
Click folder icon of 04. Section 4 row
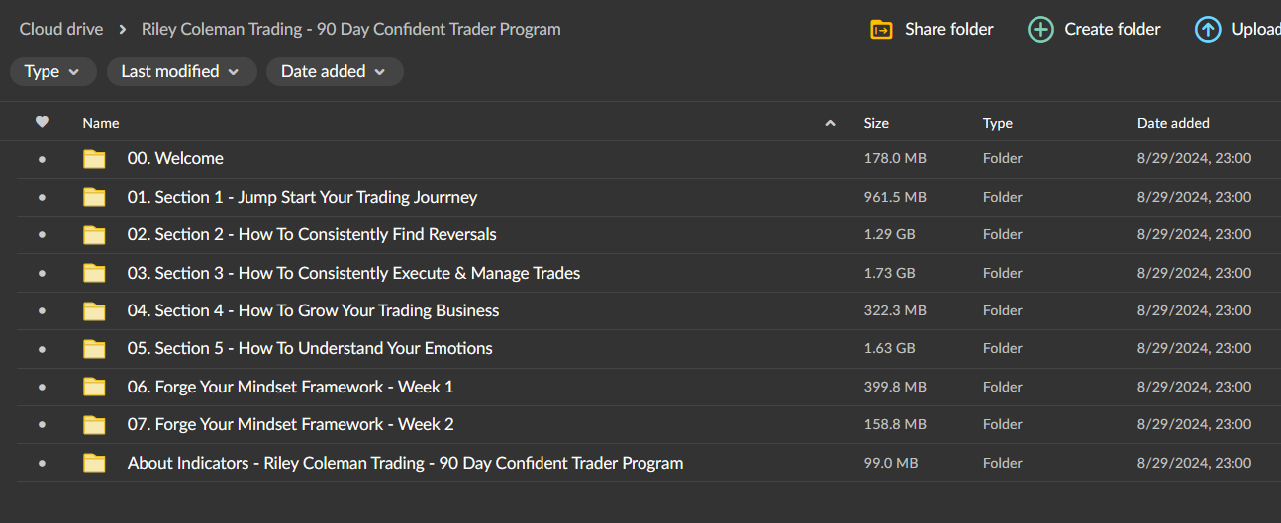(x=94, y=311)
